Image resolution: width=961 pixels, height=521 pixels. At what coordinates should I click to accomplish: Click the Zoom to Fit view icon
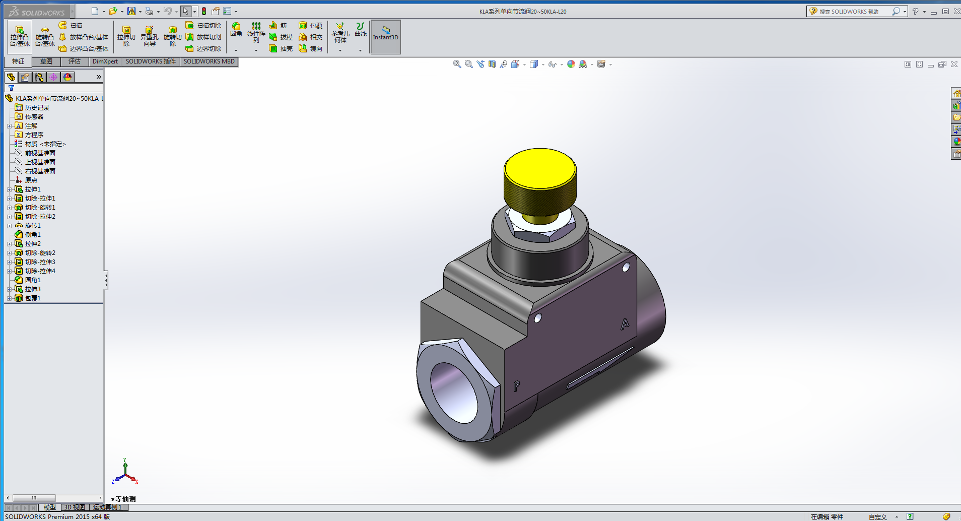(457, 64)
